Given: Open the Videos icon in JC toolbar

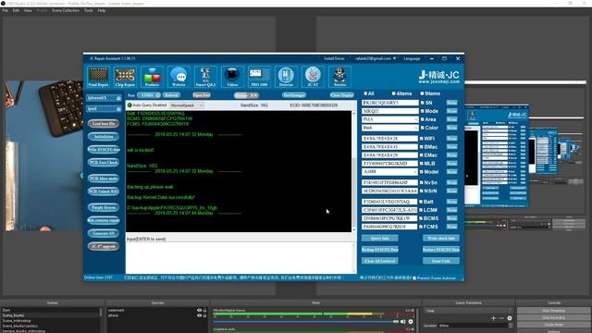Looking at the screenshot, I should 232,77.
